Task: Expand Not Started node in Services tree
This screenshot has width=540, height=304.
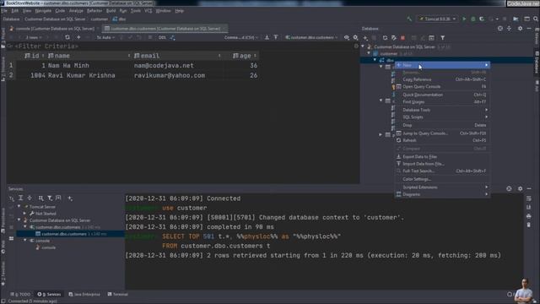Action: coord(24,214)
